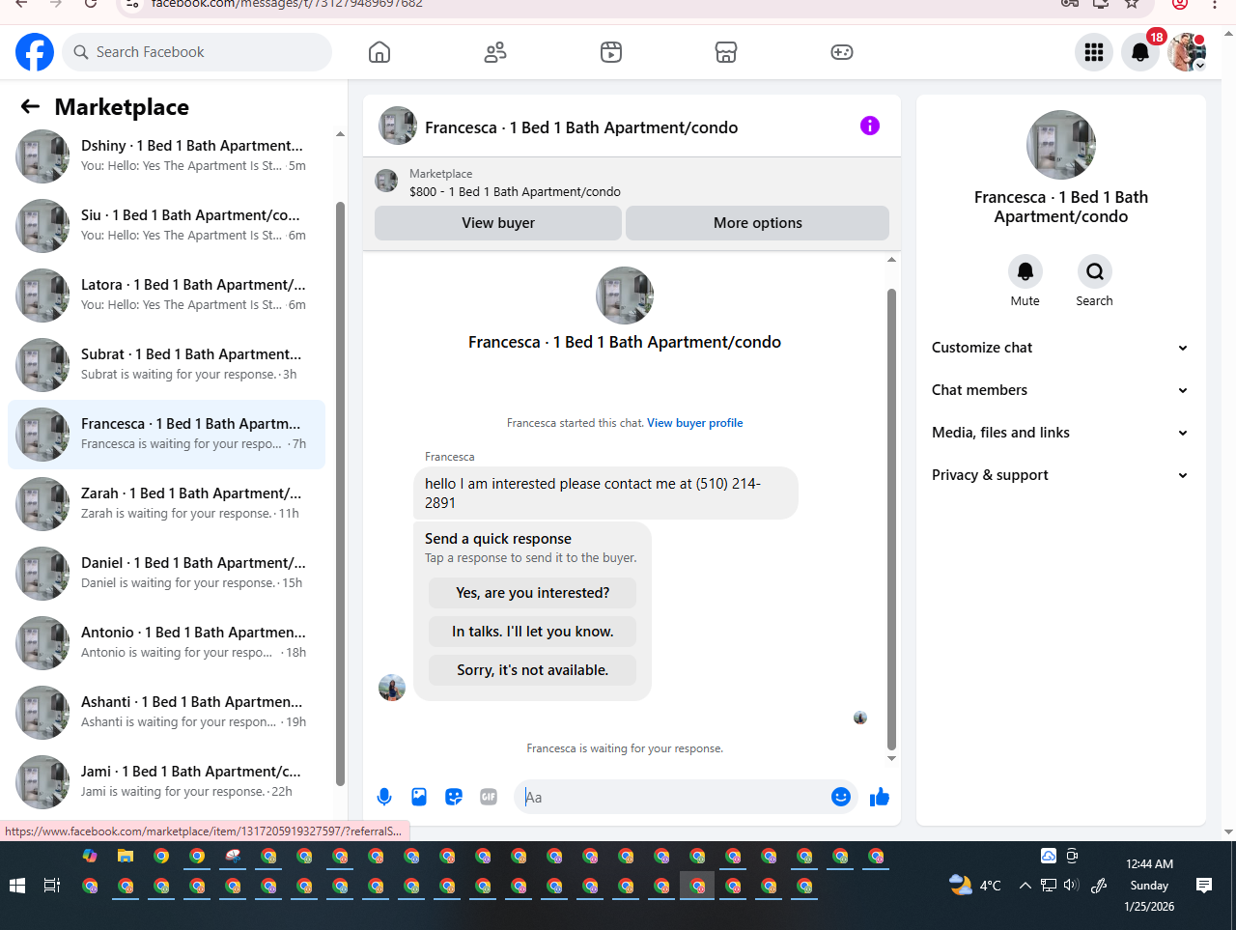Image resolution: width=1236 pixels, height=930 pixels.
Task: Reload the page in browser
Action: click(x=90, y=3)
